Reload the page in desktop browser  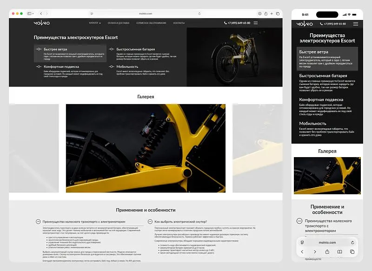coord(199,13)
